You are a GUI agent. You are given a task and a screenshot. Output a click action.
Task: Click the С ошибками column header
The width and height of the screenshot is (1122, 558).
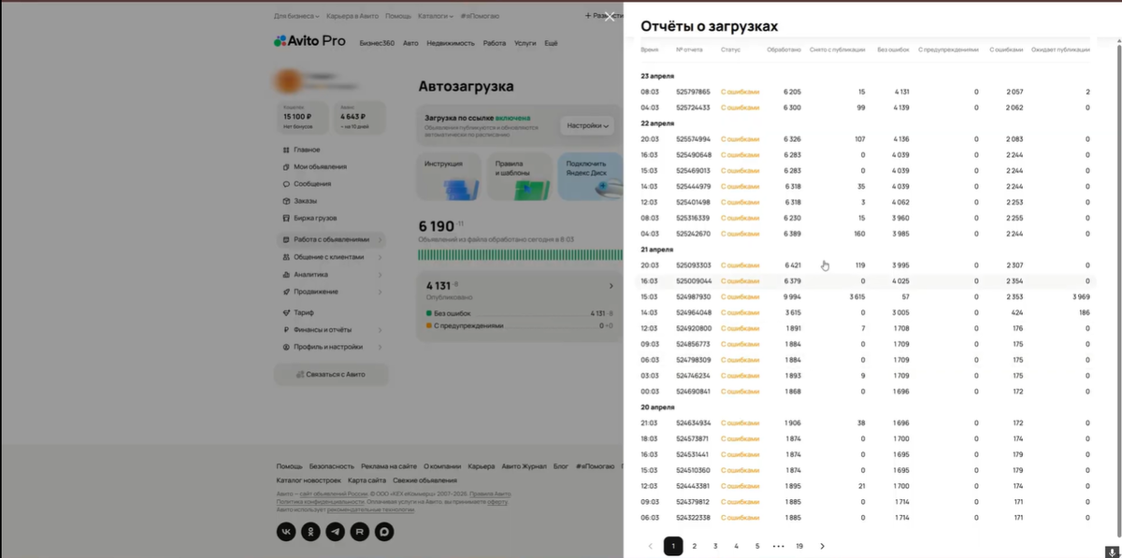tap(1006, 50)
